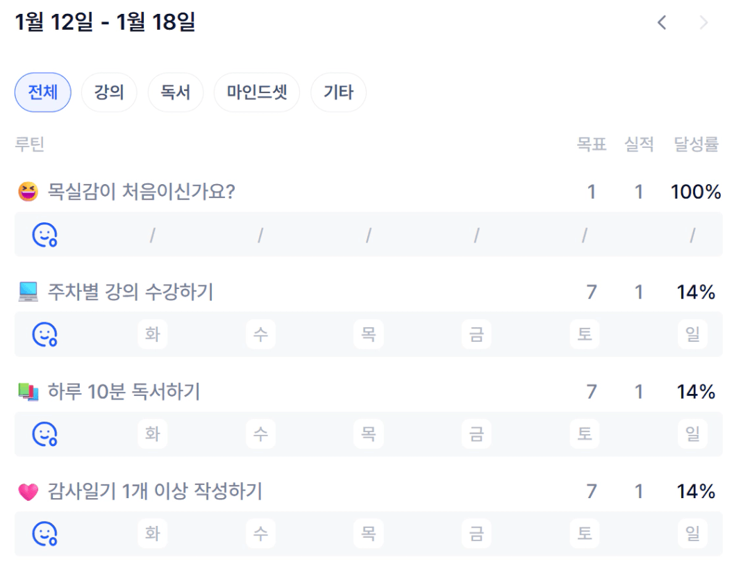Select the 전체 filter tab
Screen dimensions: 734x578
tap(43, 92)
